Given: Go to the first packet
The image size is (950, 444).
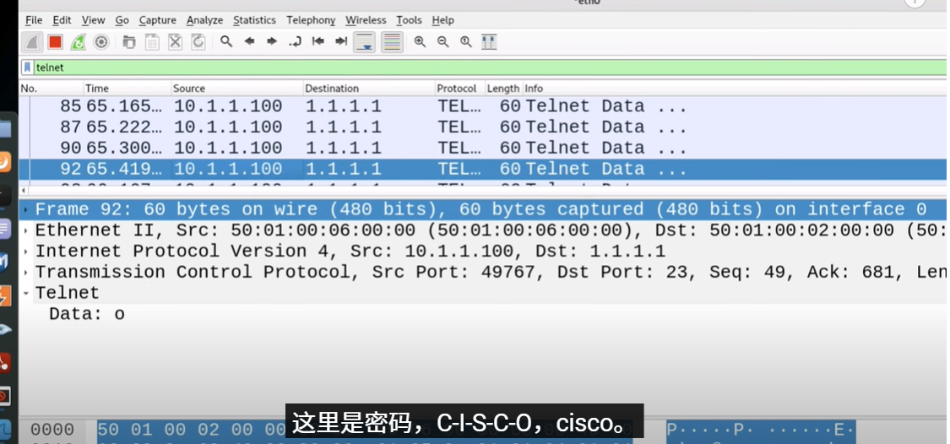Looking at the screenshot, I should coord(318,41).
